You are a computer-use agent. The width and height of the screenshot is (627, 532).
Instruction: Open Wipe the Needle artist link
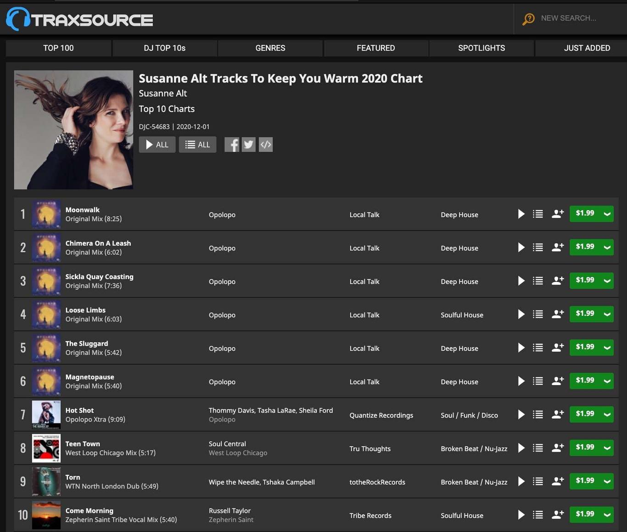click(x=234, y=482)
